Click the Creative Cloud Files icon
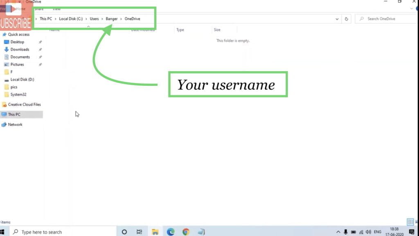Viewport: 419px width, 236px height. (4, 104)
